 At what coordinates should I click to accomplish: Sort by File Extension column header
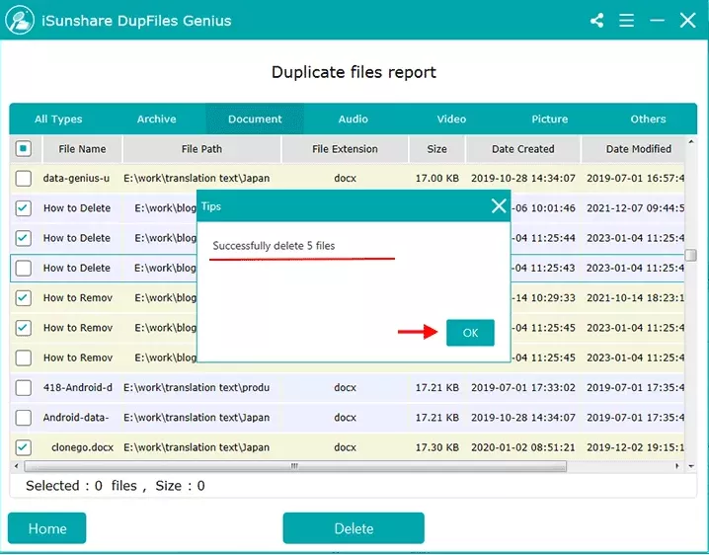click(x=345, y=149)
